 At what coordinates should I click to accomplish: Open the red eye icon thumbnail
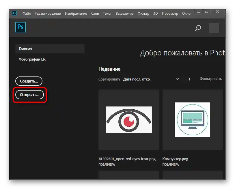129,120
